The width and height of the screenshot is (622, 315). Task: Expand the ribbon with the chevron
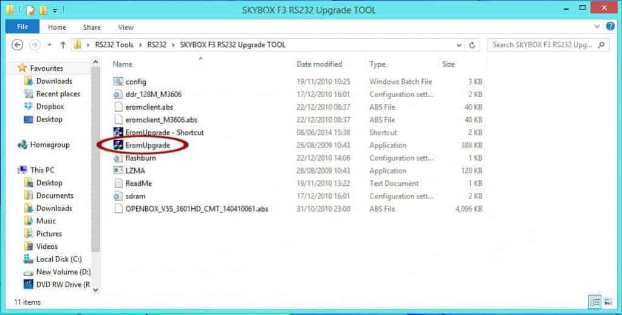(596, 27)
